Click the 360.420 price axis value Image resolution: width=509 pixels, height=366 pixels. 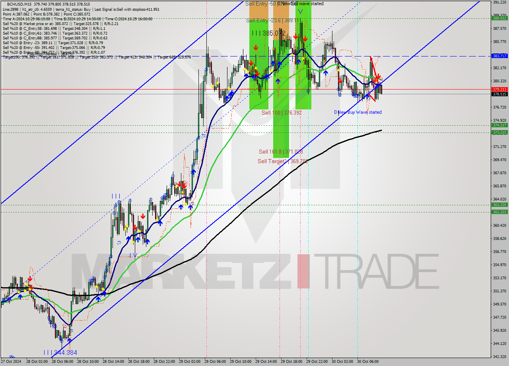point(499,226)
